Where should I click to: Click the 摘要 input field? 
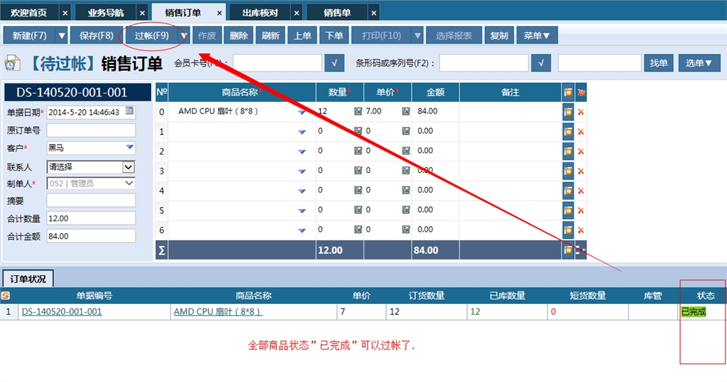click(92, 201)
